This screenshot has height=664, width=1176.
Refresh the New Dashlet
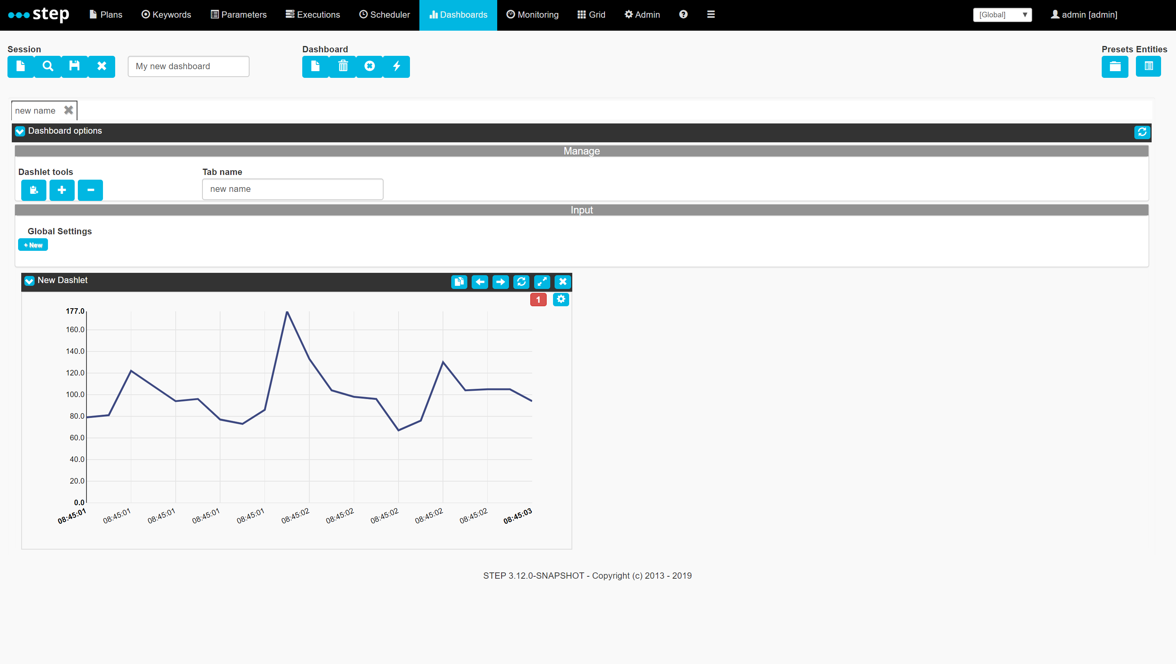point(521,282)
